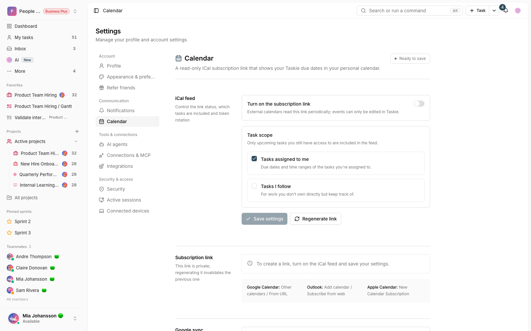Focus the search or command field

click(410, 11)
